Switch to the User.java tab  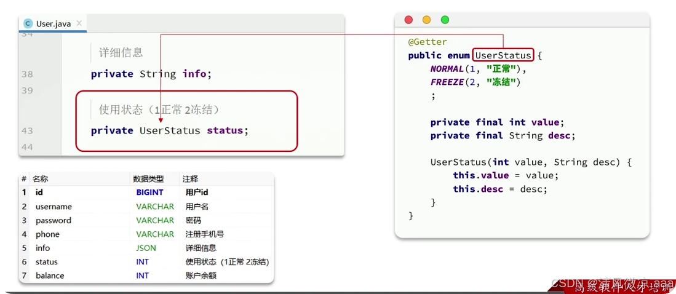pos(53,24)
